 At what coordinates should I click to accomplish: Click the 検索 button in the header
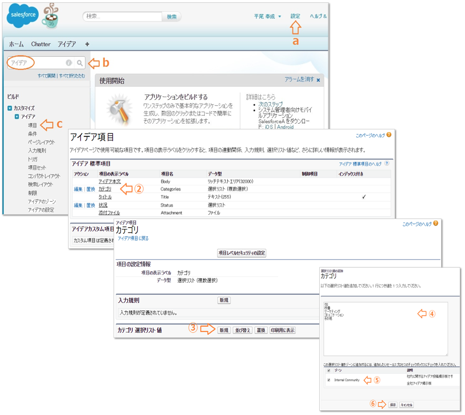[172, 17]
